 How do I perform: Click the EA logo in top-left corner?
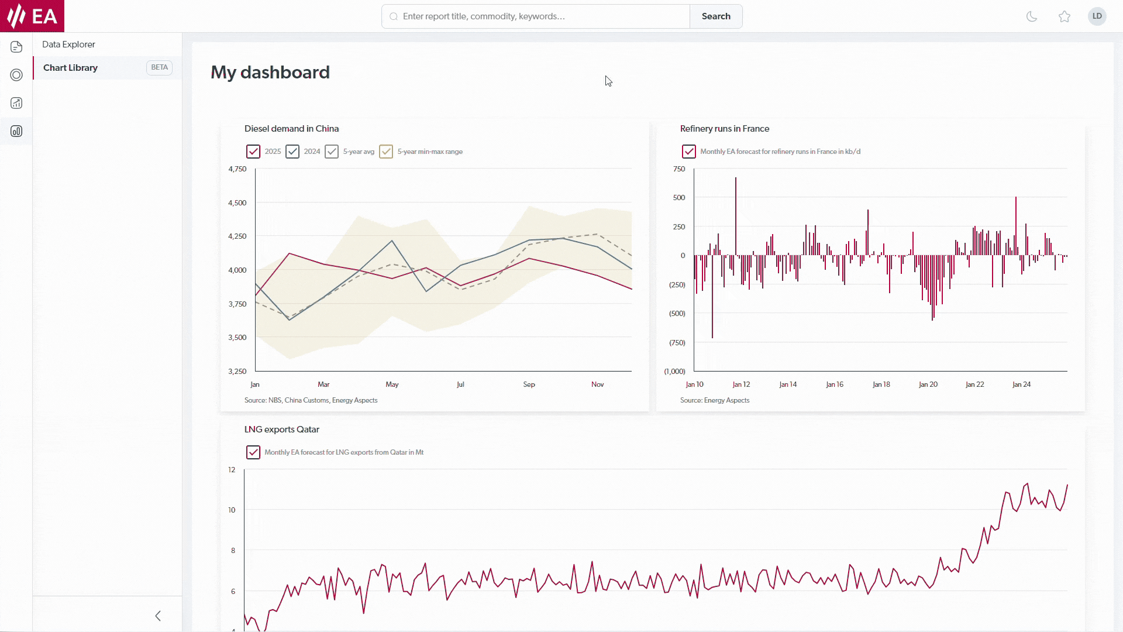click(x=32, y=16)
